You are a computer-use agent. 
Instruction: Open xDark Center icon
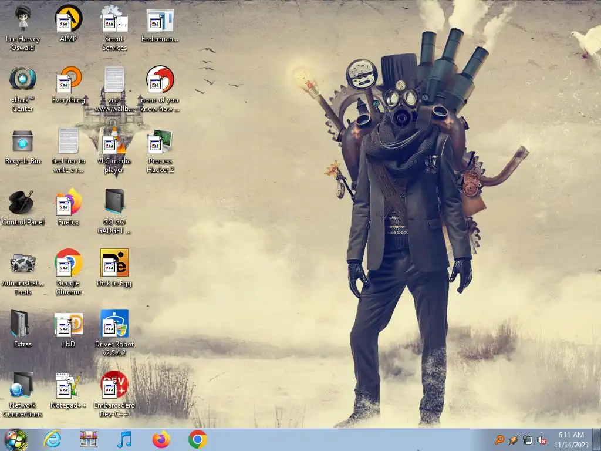[23, 89]
